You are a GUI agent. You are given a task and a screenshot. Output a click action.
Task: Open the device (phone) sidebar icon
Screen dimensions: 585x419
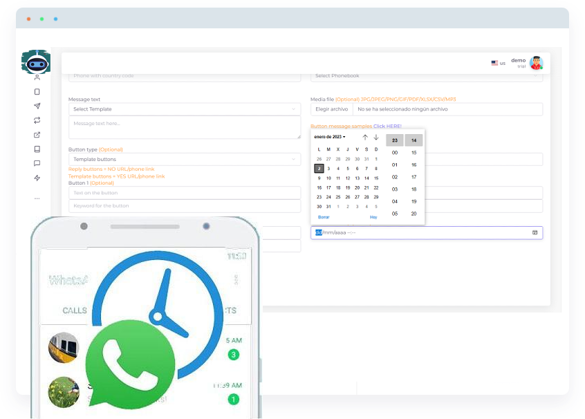tap(37, 92)
